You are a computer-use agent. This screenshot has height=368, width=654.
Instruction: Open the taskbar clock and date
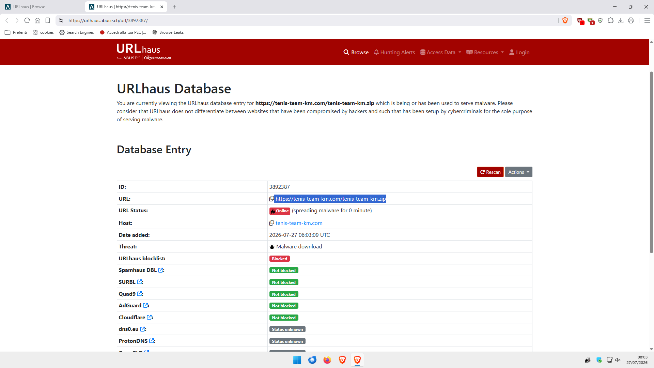click(637, 360)
